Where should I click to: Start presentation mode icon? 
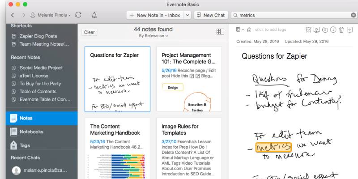click(x=317, y=30)
